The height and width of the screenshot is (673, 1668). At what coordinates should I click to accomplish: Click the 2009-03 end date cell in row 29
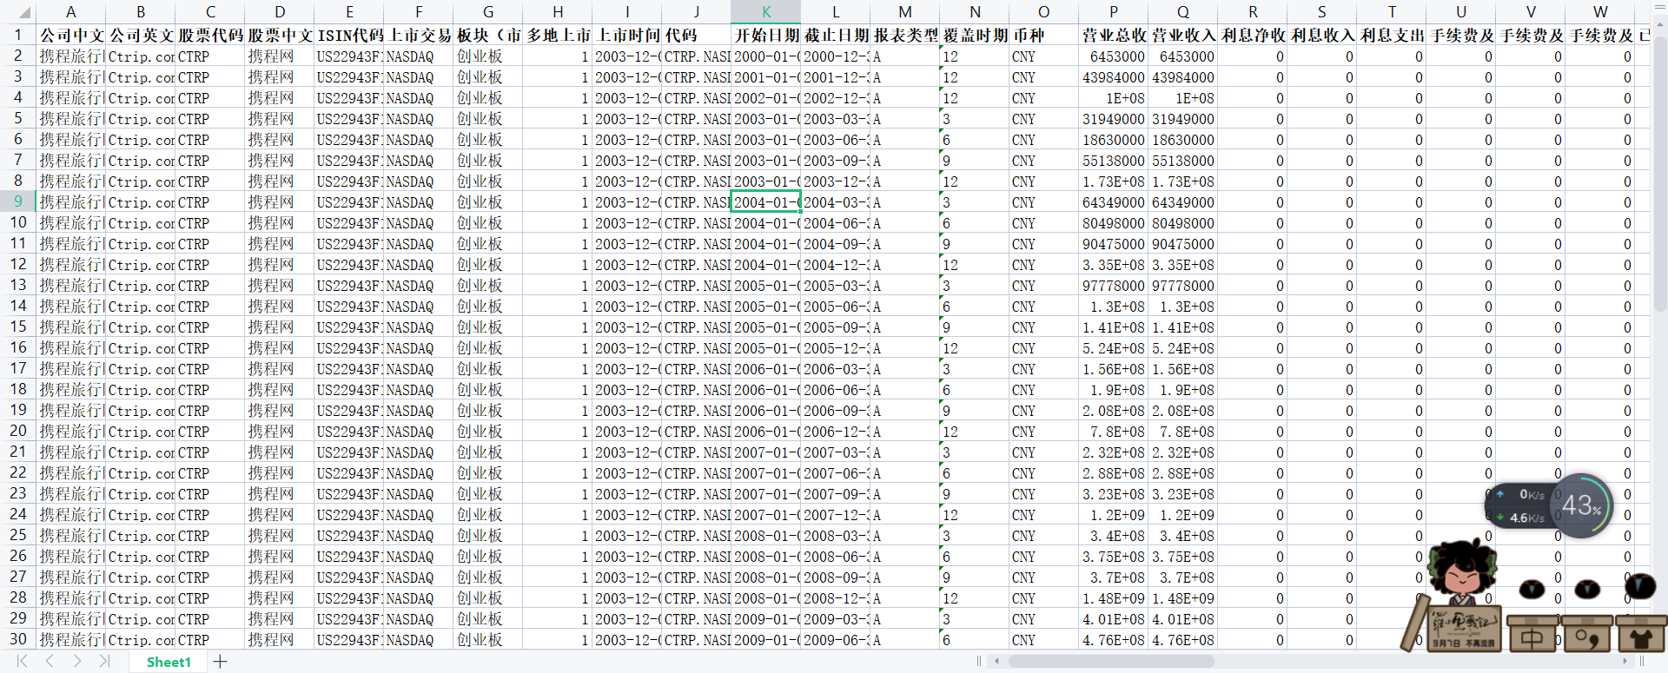coord(836,618)
